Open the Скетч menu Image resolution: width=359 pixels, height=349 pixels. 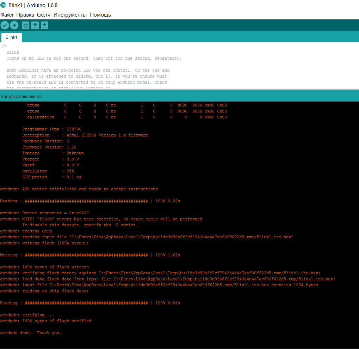[x=44, y=15]
